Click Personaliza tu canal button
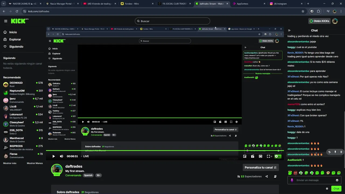 point(261,167)
